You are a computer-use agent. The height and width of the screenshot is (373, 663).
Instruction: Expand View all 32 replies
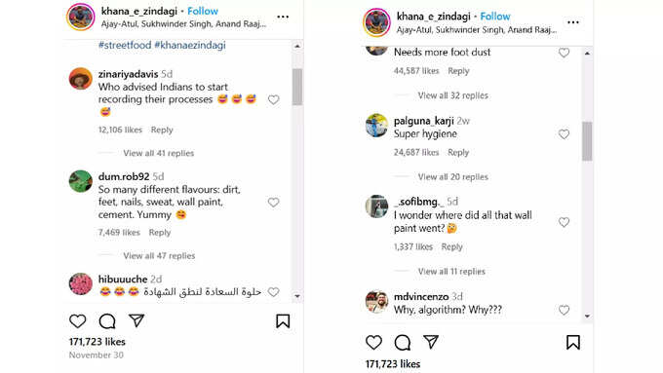pos(452,95)
